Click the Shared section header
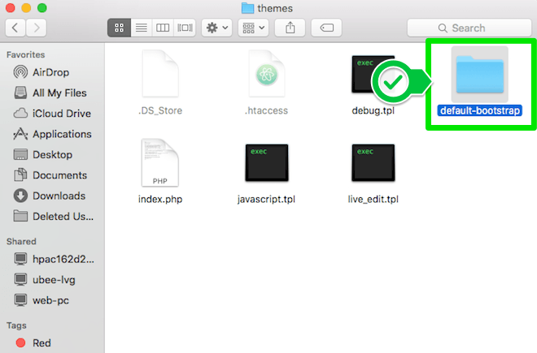 21,241
